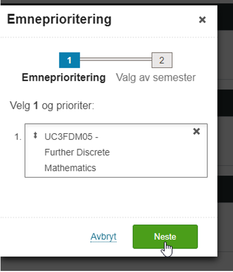Close the Emneprioritering dialog with the X
The image size is (233, 272).
pyautogui.click(x=202, y=20)
